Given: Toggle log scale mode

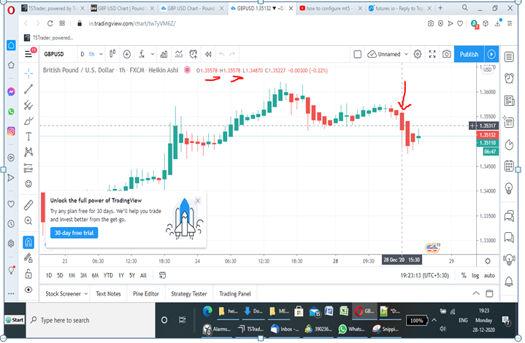Looking at the screenshot, I should [475, 275].
